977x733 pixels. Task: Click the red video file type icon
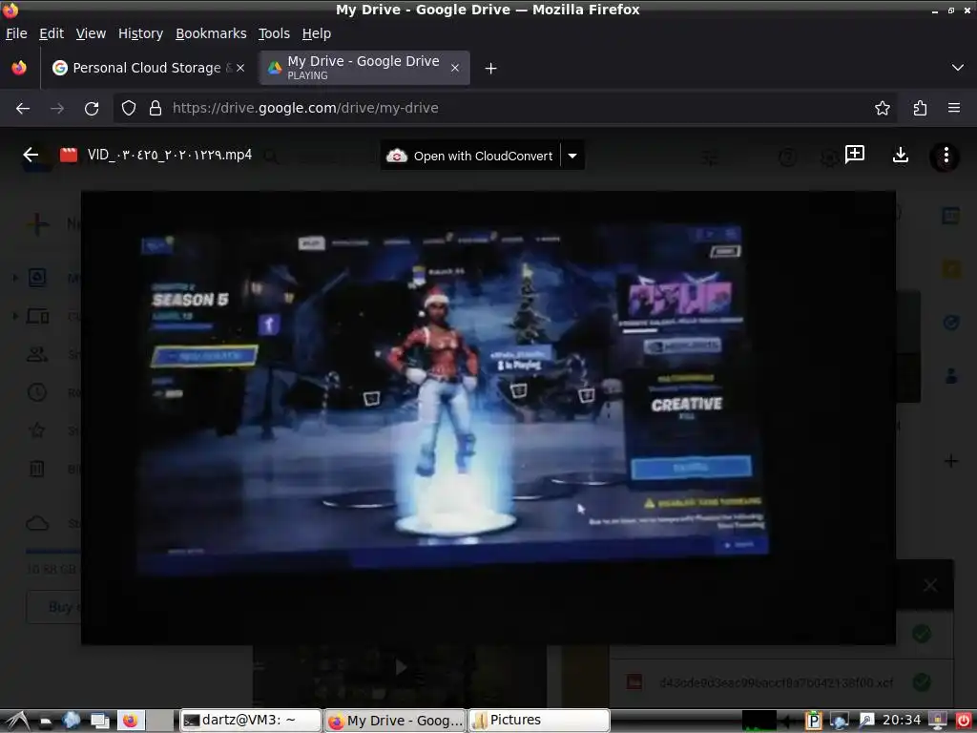pos(69,156)
